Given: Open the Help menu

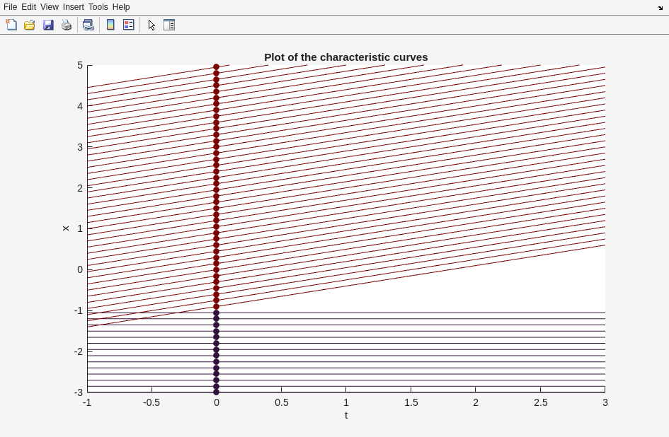Looking at the screenshot, I should point(121,7).
